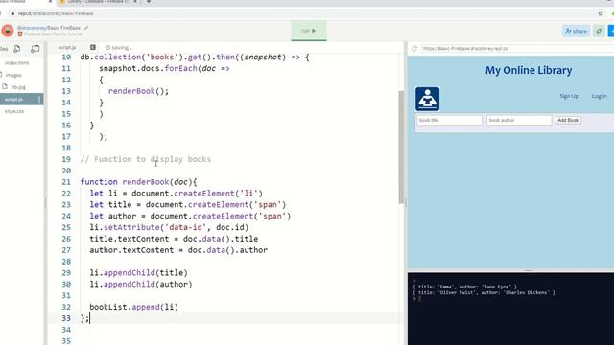614x345 pixels.
Task: Select the script.js editor tab
Action: click(x=67, y=47)
